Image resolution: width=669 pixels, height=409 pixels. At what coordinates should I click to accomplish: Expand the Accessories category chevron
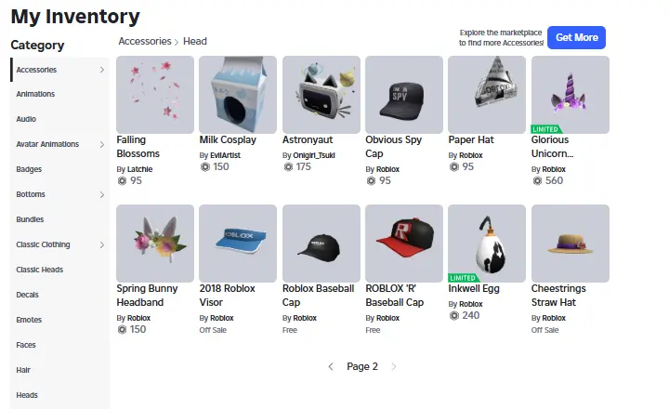(x=102, y=70)
